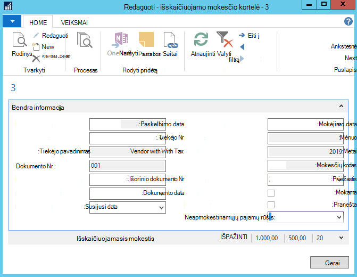Click the Eiti į arrow
357x277 pixels.
[x=242, y=35]
